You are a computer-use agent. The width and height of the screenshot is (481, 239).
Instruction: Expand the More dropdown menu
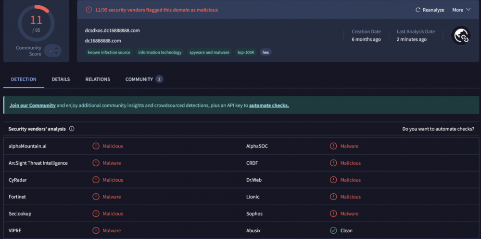(461, 10)
